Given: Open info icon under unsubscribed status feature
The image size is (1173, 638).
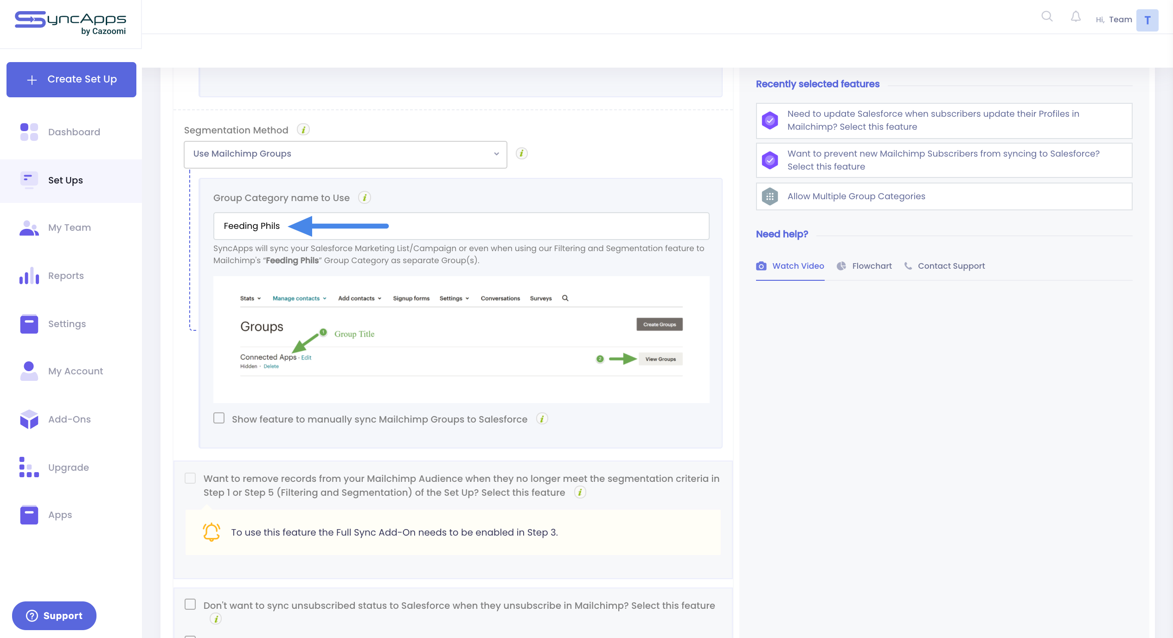Looking at the screenshot, I should coord(216,619).
